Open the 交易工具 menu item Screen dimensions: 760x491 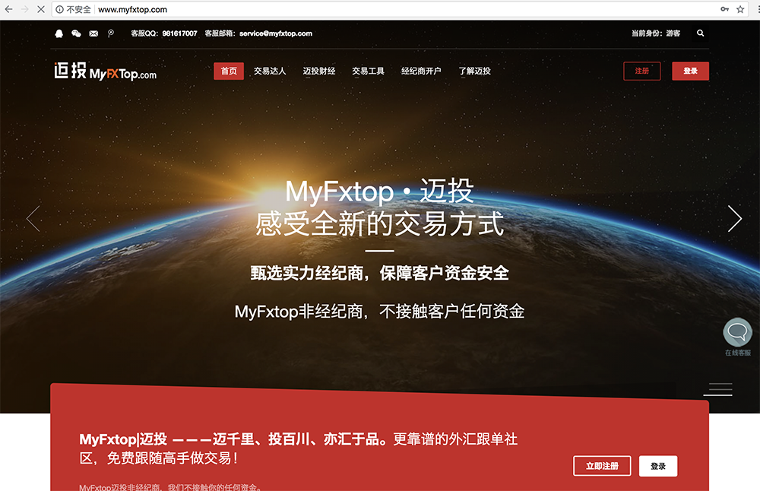click(368, 71)
